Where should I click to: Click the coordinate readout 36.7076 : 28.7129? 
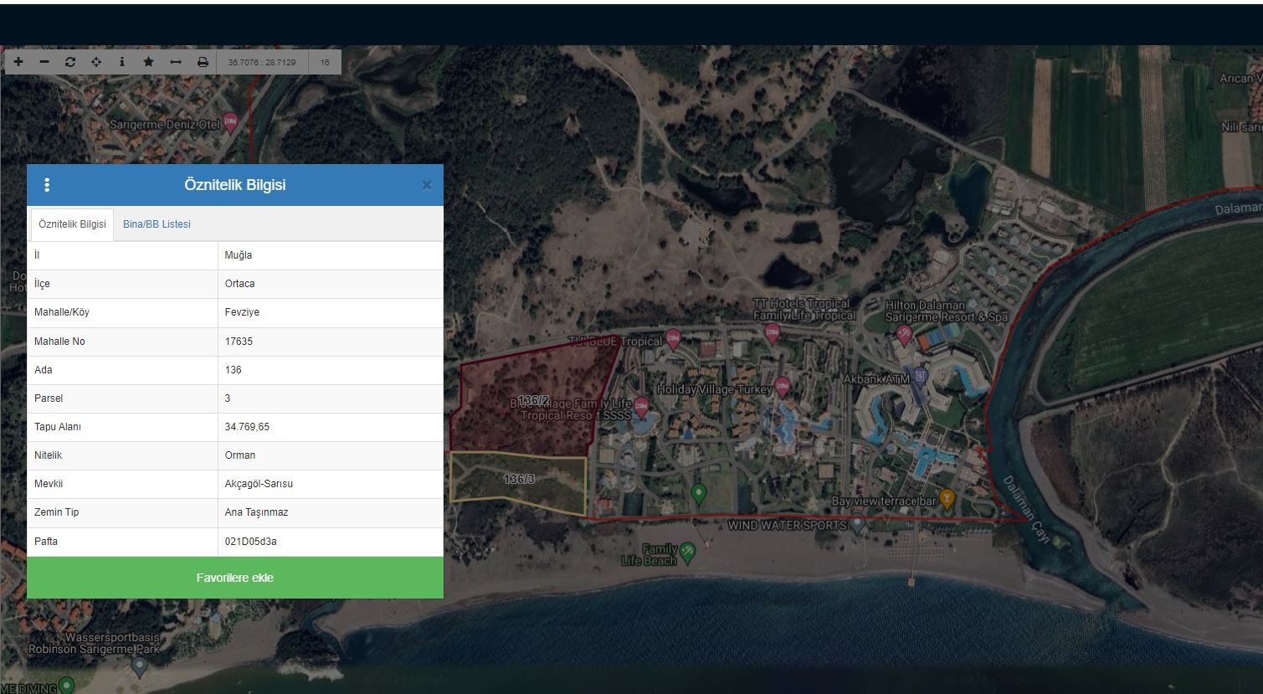pyautogui.click(x=262, y=62)
